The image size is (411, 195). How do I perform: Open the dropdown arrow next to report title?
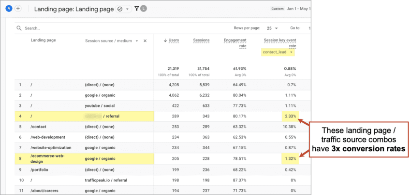[128, 9]
